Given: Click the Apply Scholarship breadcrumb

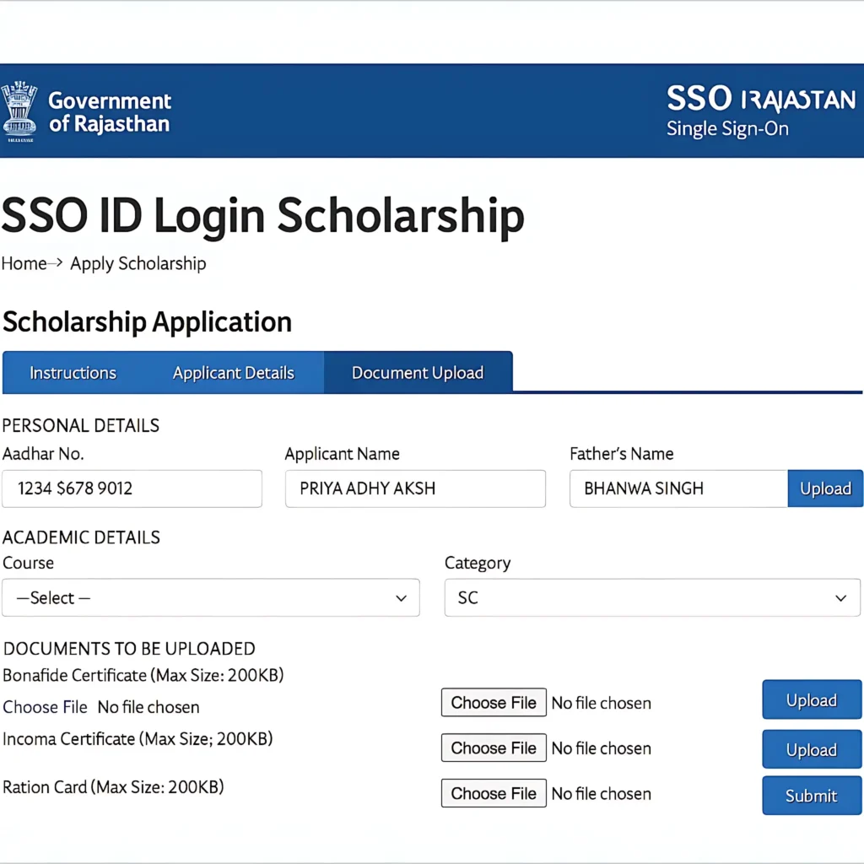Looking at the screenshot, I should [138, 263].
